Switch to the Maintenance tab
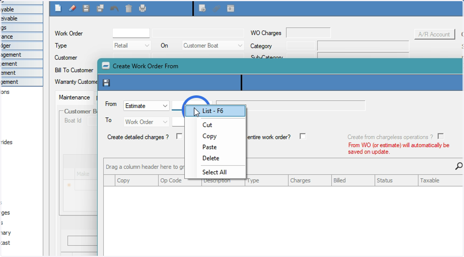 74,97
